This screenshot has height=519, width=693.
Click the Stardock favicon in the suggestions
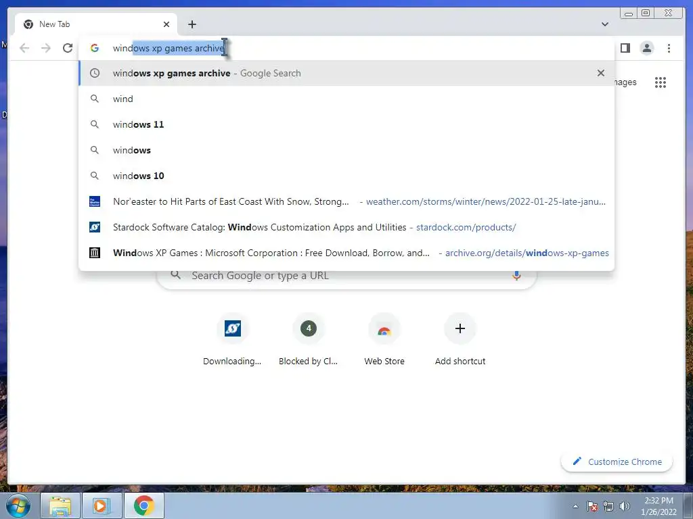[95, 227]
